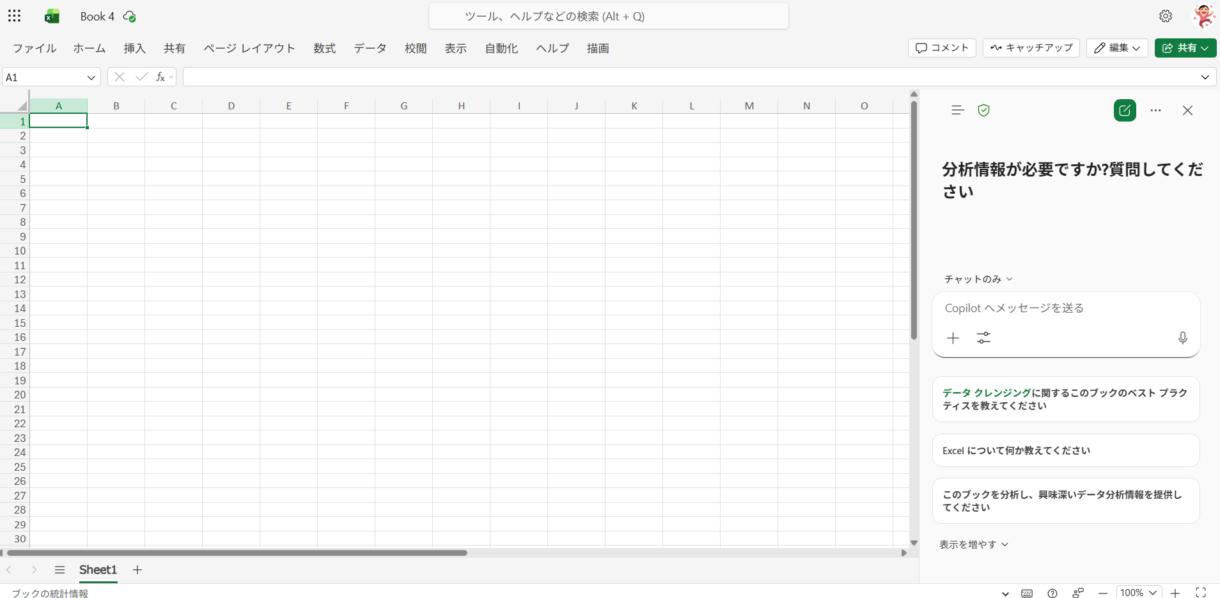
Task: Click the insert function fx button
Action: pyautogui.click(x=160, y=77)
